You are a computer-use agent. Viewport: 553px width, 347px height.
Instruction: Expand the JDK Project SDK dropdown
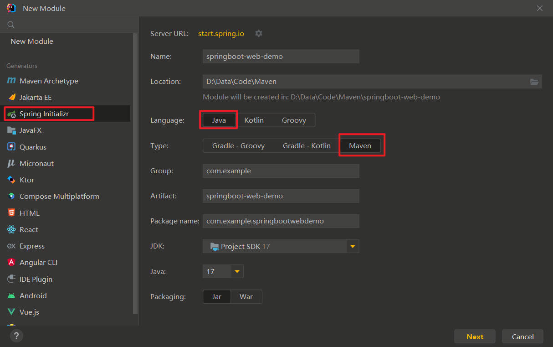point(352,246)
